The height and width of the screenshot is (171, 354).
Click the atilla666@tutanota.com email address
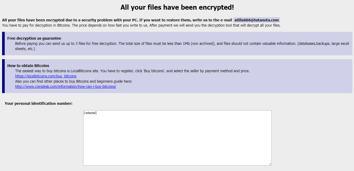[x=256, y=20]
